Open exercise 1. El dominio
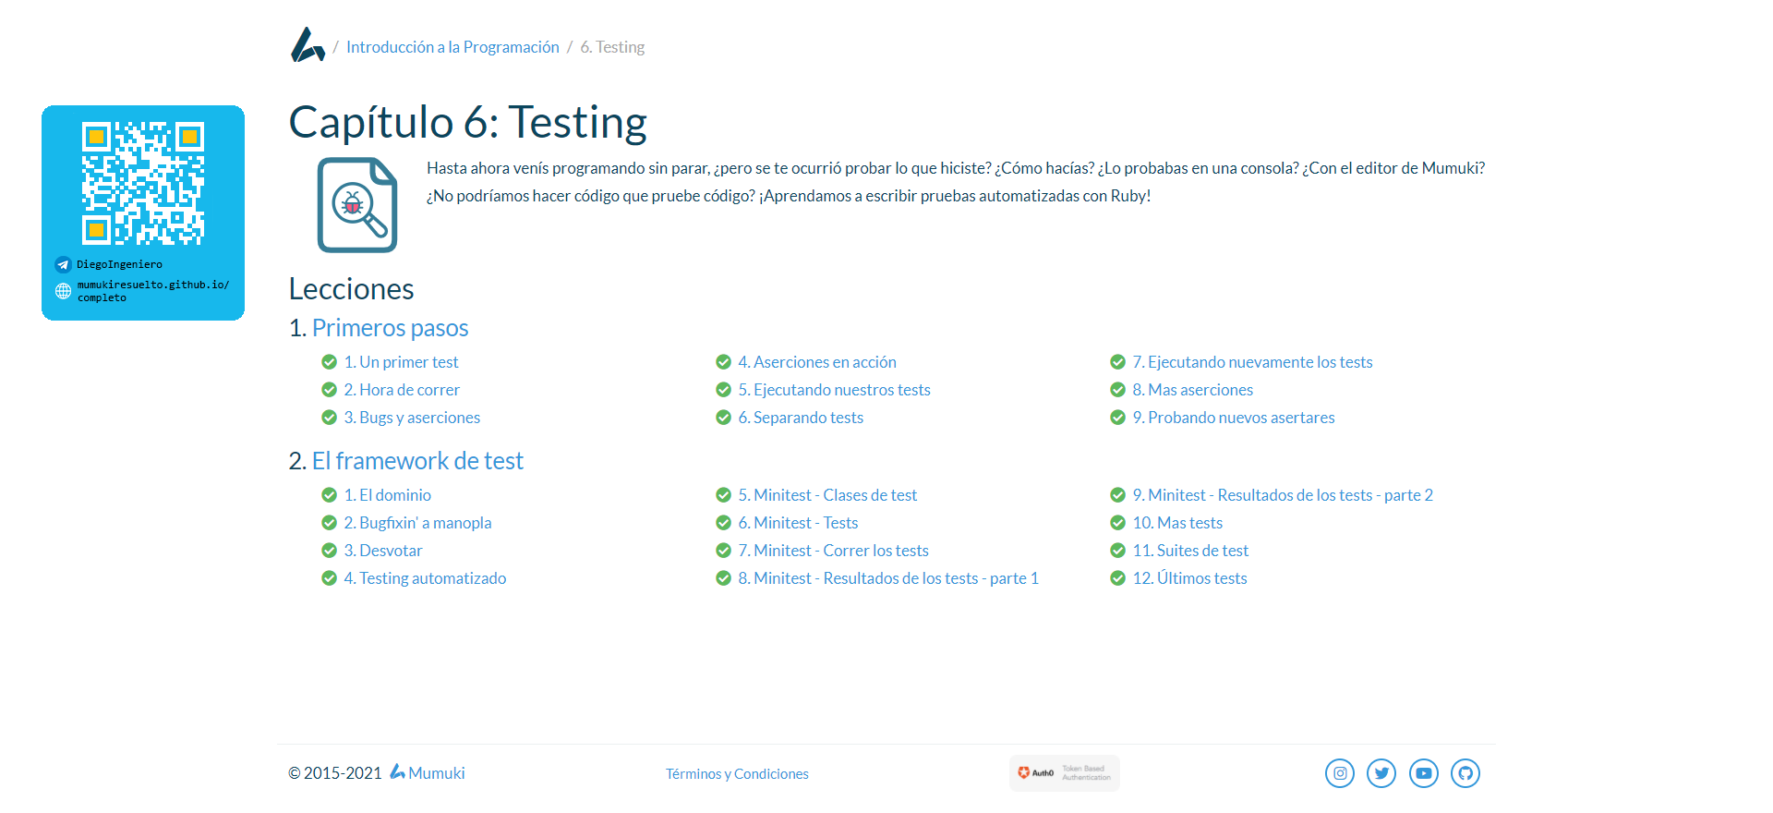The width and height of the screenshot is (1773, 813). pyautogui.click(x=387, y=495)
